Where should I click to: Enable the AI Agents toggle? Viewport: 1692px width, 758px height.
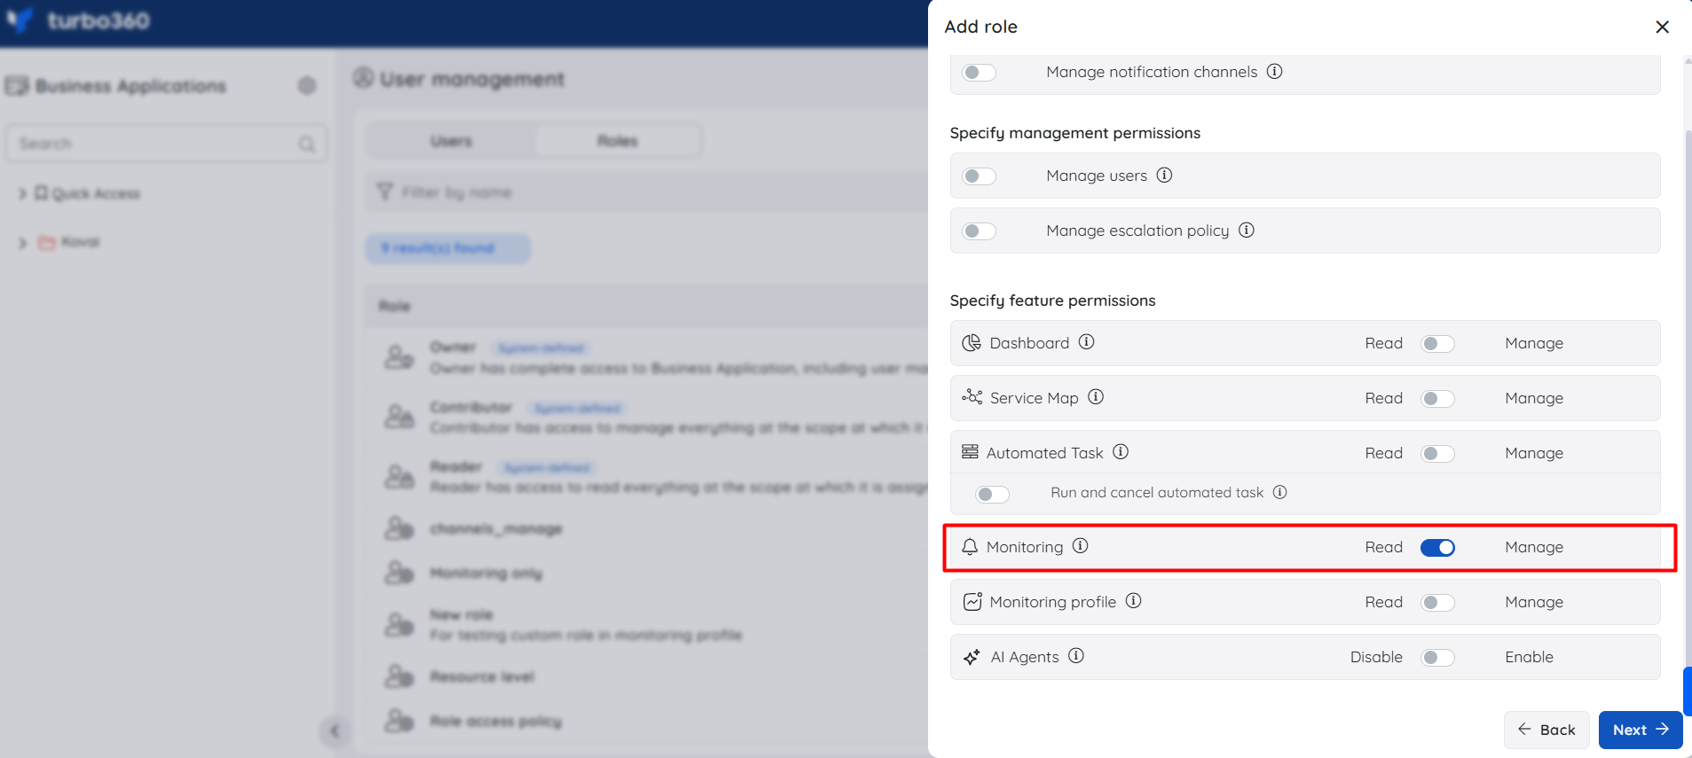[x=1437, y=658]
